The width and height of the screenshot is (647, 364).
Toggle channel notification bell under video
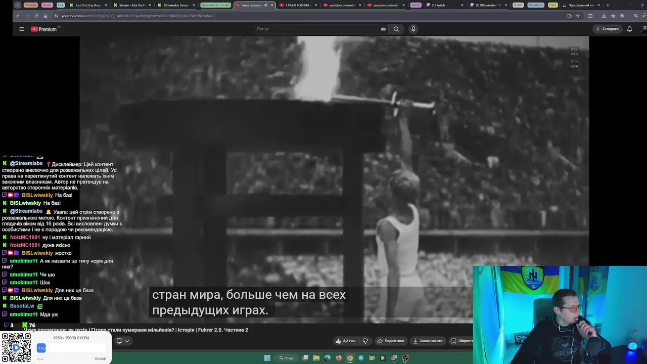point(120,341)
